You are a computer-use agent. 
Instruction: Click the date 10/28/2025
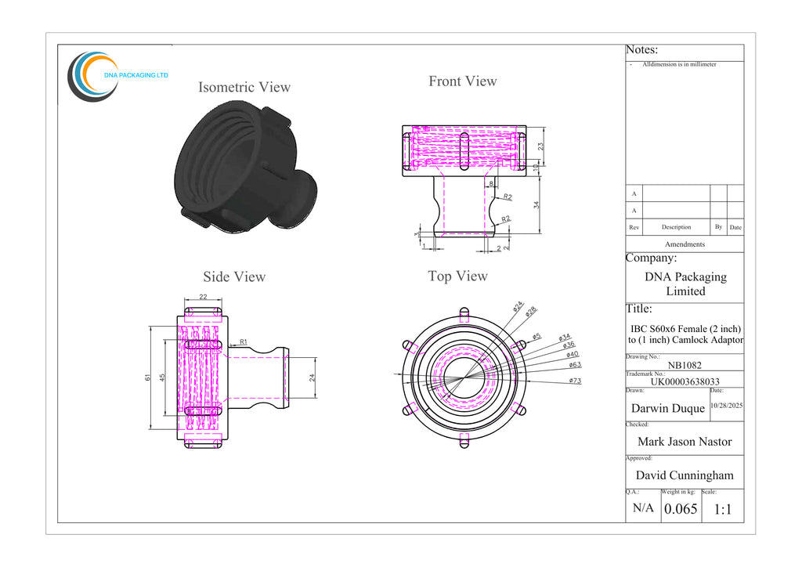(726, 406)
